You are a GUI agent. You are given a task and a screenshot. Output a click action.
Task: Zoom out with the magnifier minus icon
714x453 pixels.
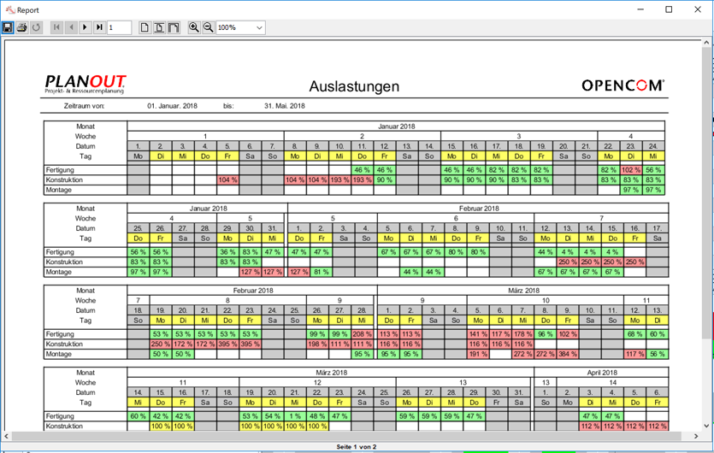click(208, 27)
